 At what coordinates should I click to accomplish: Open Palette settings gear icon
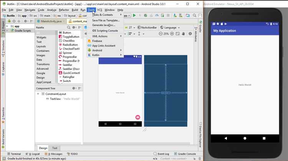tap(74, 28)
